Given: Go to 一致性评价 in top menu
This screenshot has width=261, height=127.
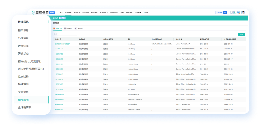Looking at the screenshot, I should 114,13.
